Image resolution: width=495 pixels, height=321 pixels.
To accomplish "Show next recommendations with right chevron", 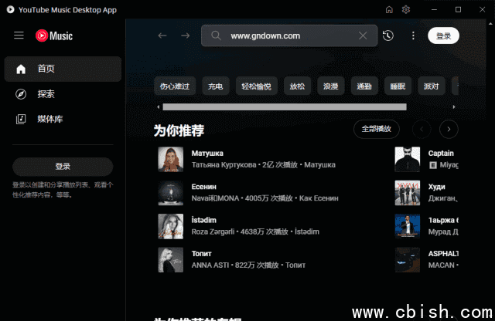I will (x=449, y=129).
